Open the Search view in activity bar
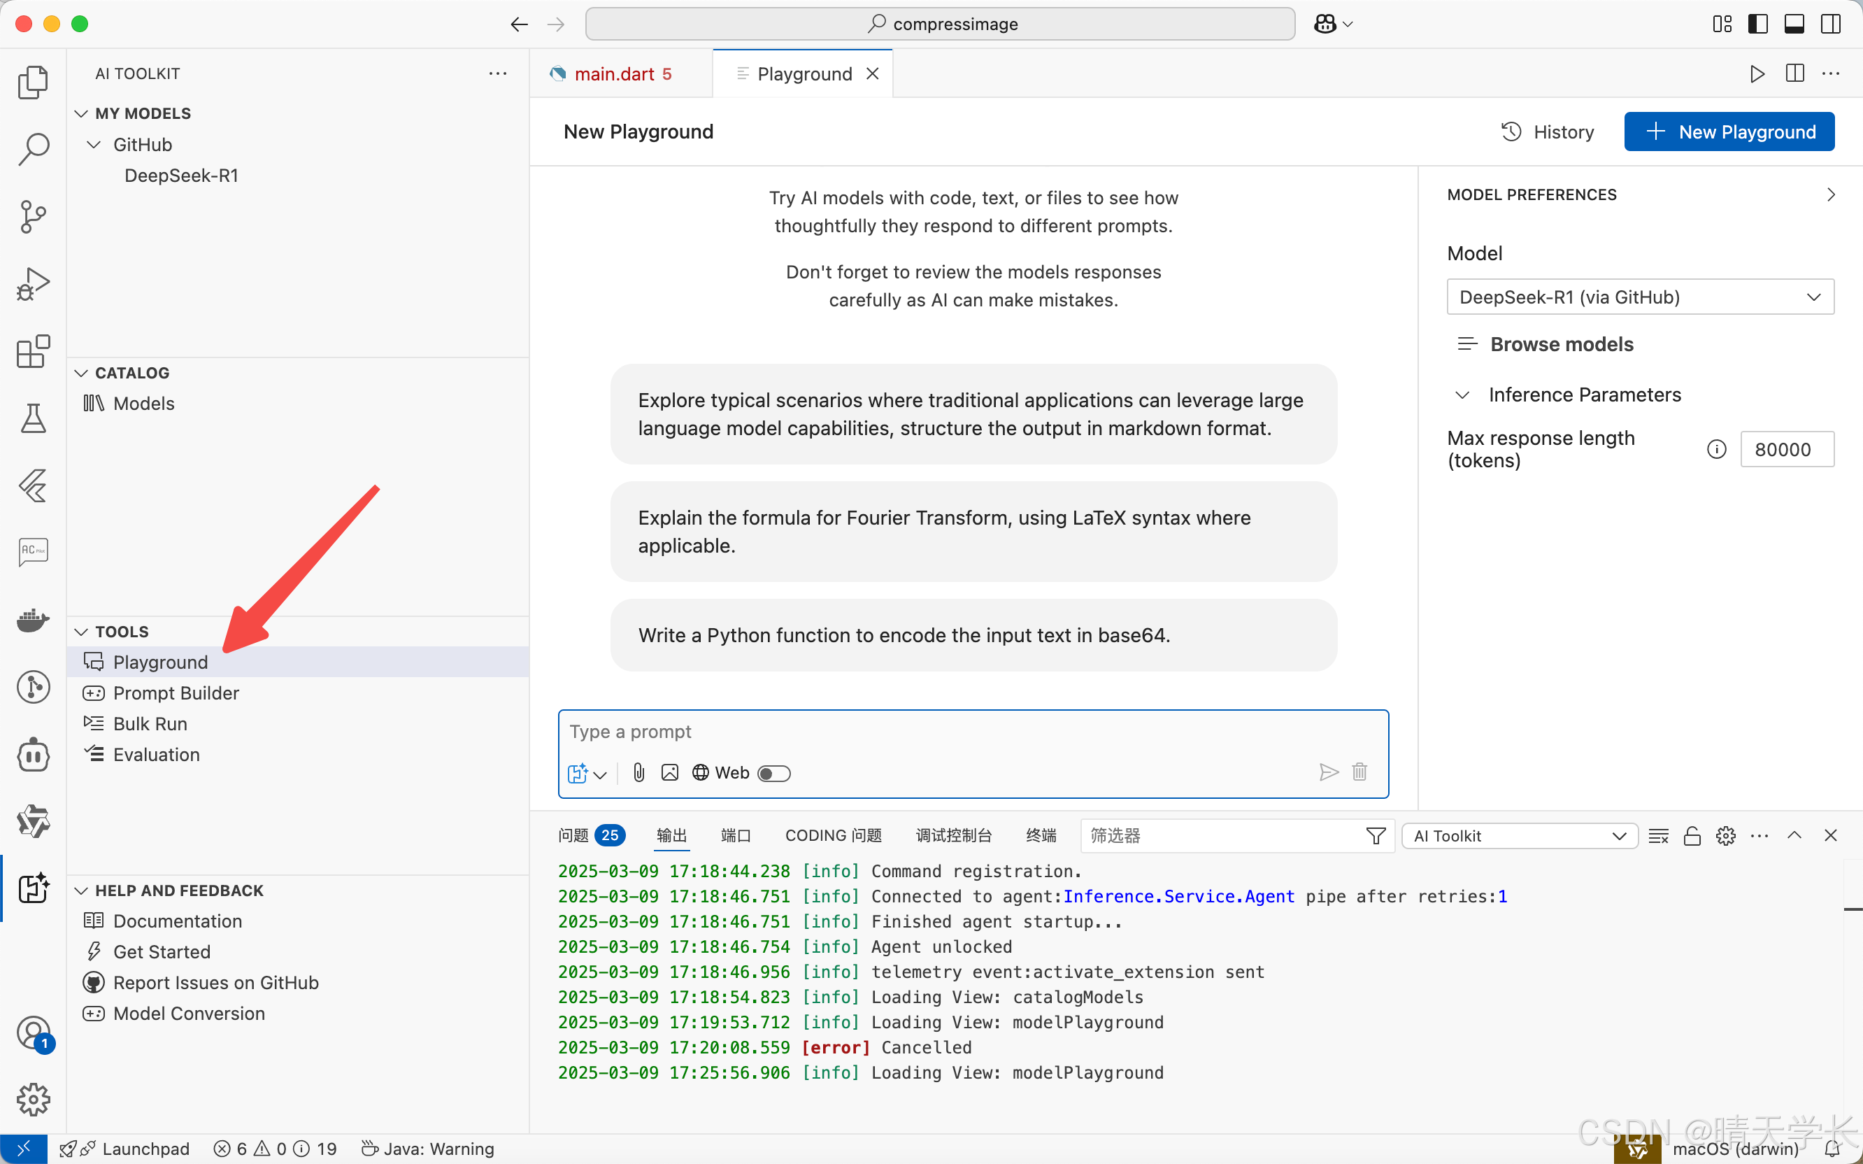The image size is (1863, 1164). (x=32, y=148)
